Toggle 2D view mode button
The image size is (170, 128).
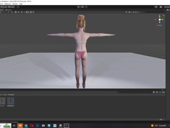tap(12, 12)
